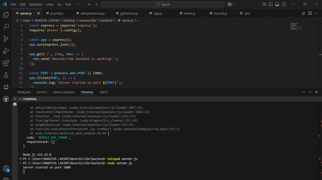
Task: Switch to the App.js tab
Action: click(160, 13)
